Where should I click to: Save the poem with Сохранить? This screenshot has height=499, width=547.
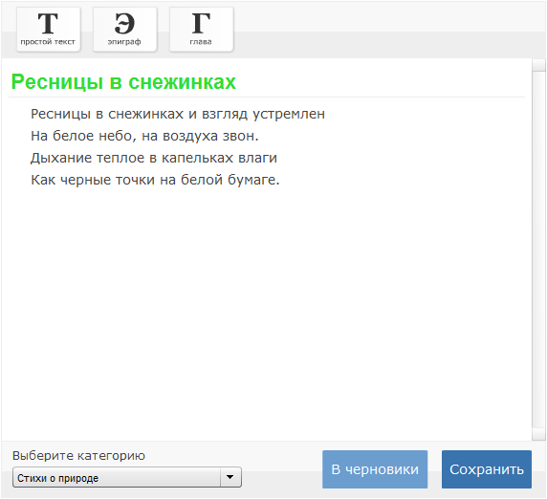click(x=487, y=469)
